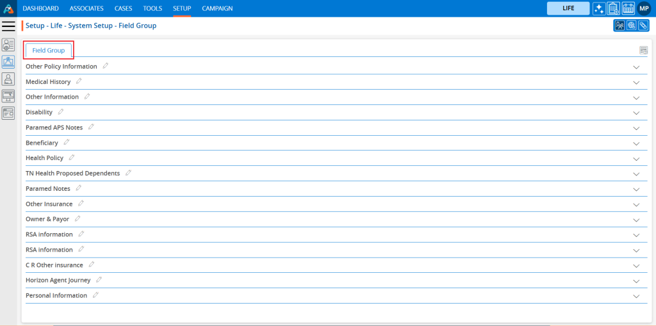
Task: Expand Horizon Agent Journey group
Action: [636, 281]
